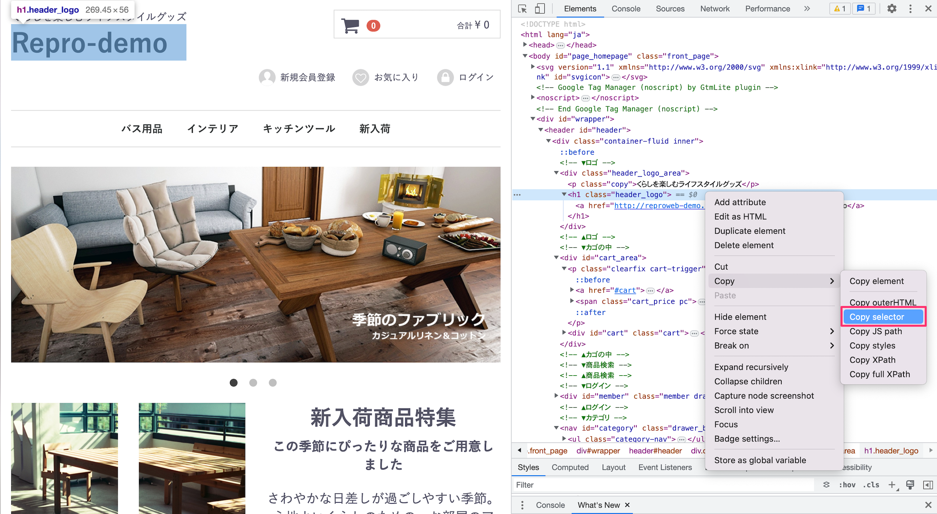The image size is (937, 514).
Task: Close the DevTools panel
Action: coord(928,8)
